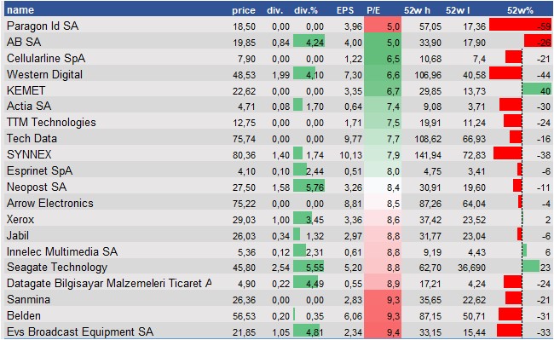
Task: Select the 52w l column header
Action: [x=458, y=10]
